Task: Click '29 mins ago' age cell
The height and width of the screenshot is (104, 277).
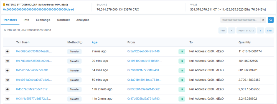Action: pyautogui.click(x=100, y=61)
